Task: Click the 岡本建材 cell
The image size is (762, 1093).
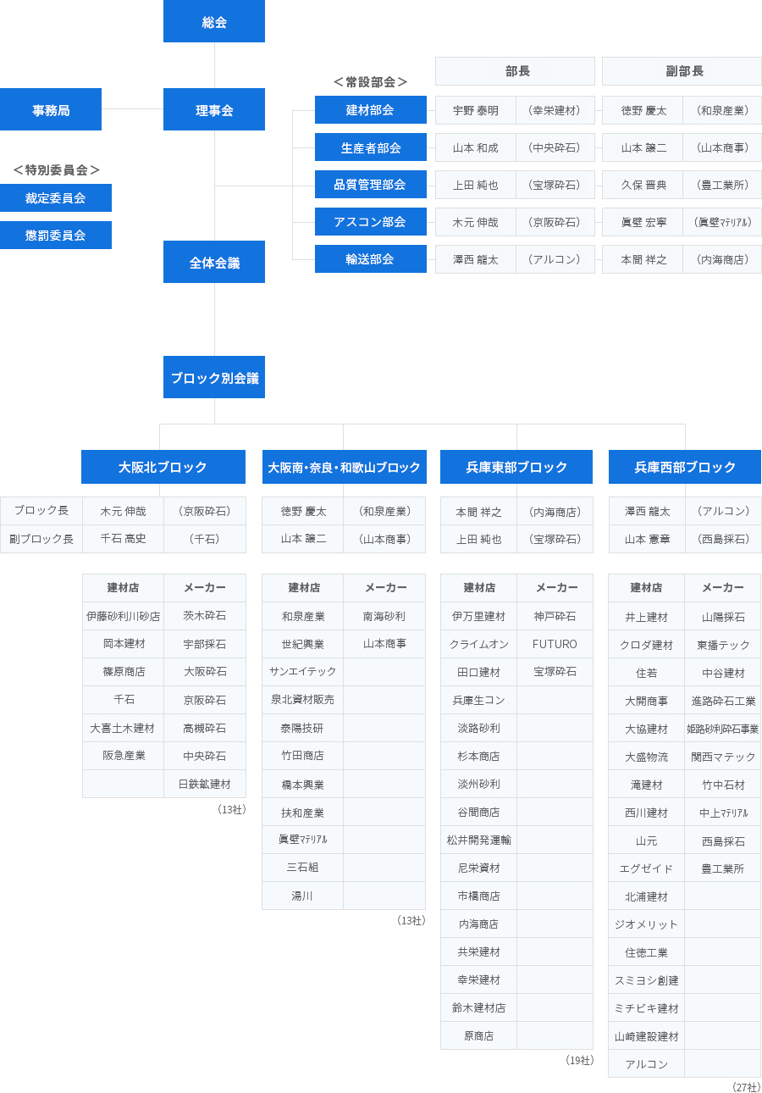Action: 124,644
